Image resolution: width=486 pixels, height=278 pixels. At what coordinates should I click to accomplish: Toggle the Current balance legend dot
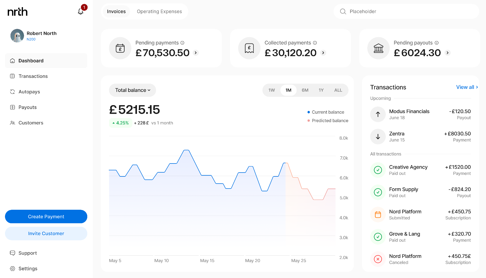point(308,112)
